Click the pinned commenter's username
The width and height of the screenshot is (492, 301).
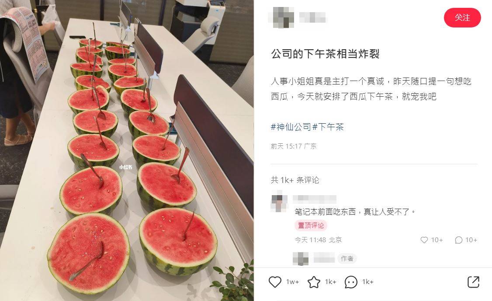click(x=315, y=199)
